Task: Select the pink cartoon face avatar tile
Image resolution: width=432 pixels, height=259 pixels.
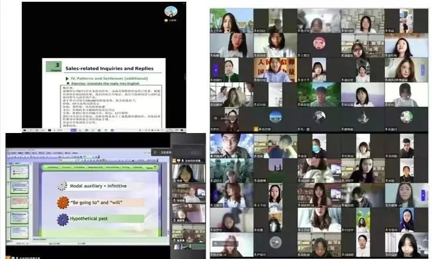Action: pos(319,43)
